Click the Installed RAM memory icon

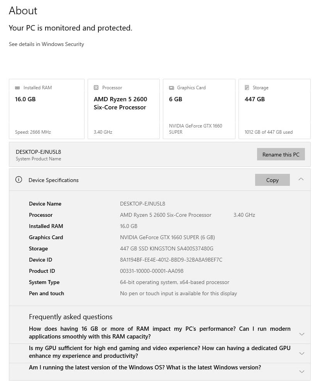17,88
